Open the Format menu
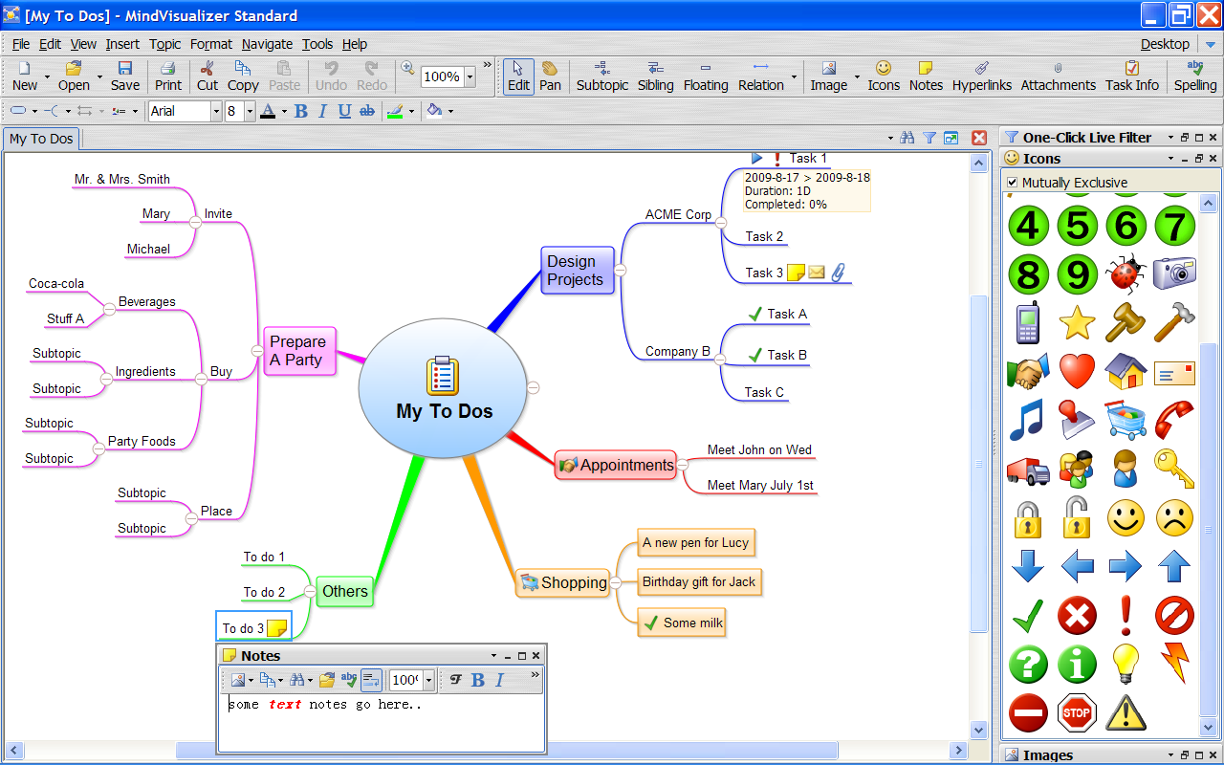Viewport: 1224px width, 765px height. coord(210,44)
